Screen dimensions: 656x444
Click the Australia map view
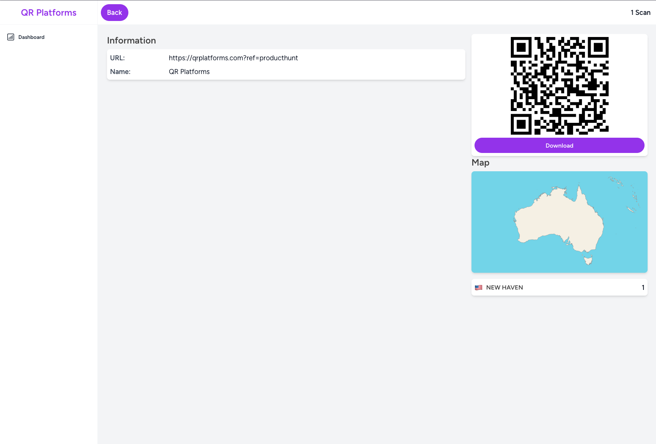[x=559, y=222]
